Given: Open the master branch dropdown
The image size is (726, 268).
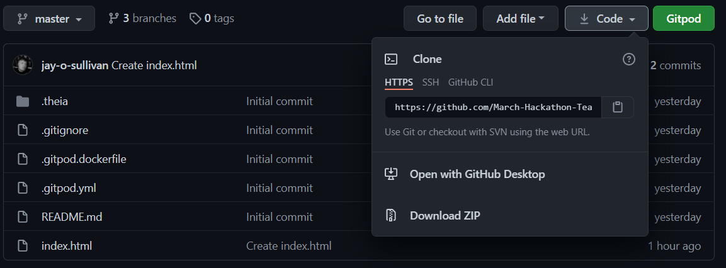Looking at the screenshot, I should click(x=49, y=18).
